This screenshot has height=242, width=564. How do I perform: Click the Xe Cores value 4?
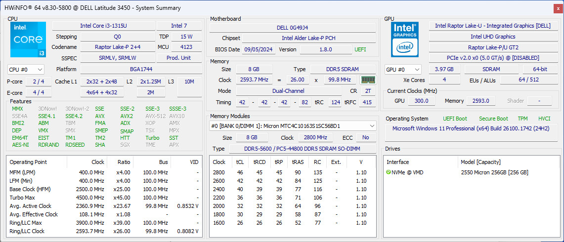point(444,80)
